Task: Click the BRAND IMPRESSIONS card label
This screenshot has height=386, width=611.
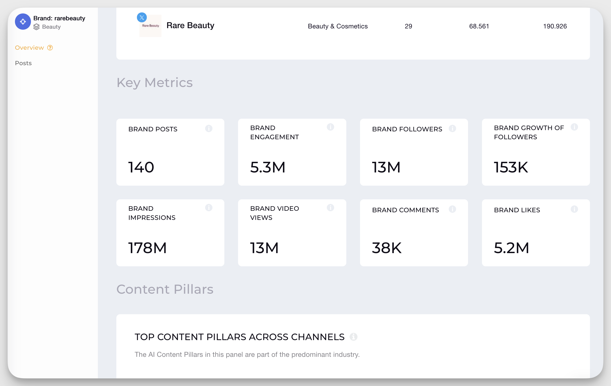Action: (152, 213)
